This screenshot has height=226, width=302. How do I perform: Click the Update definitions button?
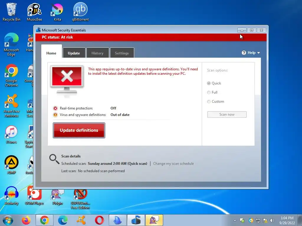79,130
